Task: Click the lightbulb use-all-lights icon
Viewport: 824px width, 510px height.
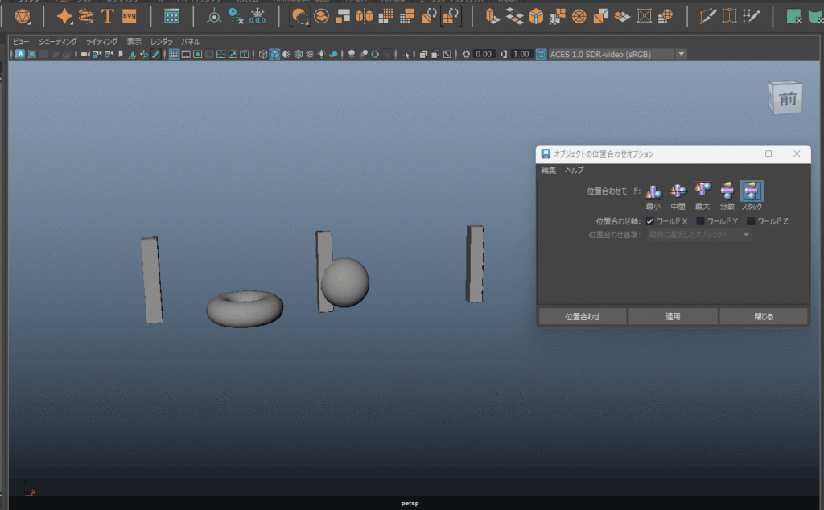Action: coord(321,54)
